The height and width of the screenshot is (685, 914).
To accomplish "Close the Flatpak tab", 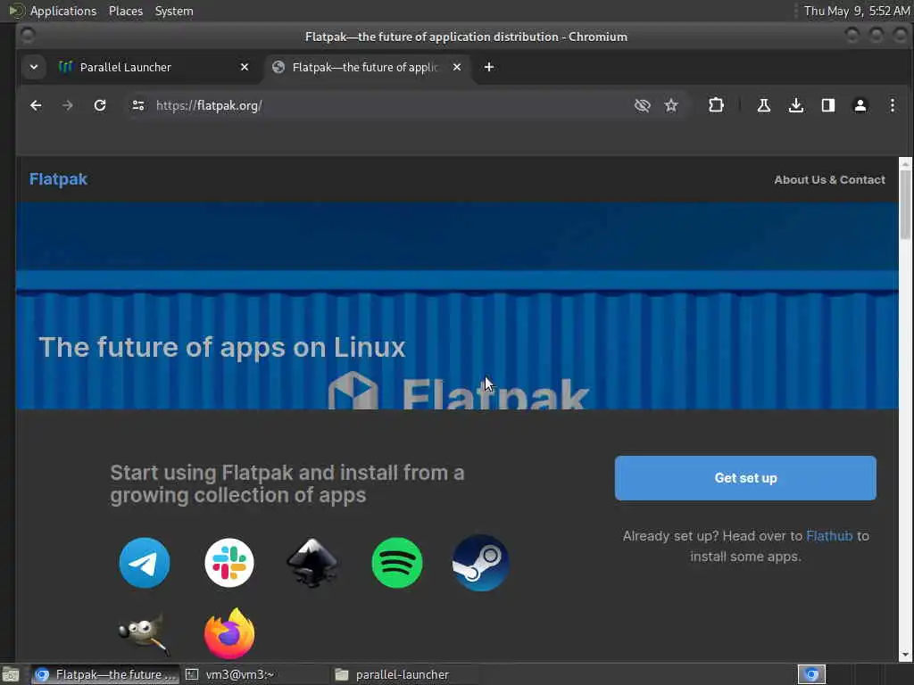I will [x=457, y=67].
